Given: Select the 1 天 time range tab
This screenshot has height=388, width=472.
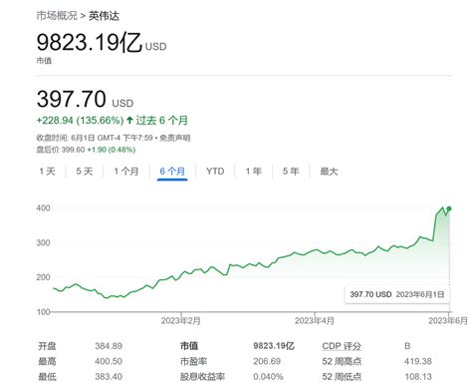Looking at the screenshot, I should click(x=47, y=172).
